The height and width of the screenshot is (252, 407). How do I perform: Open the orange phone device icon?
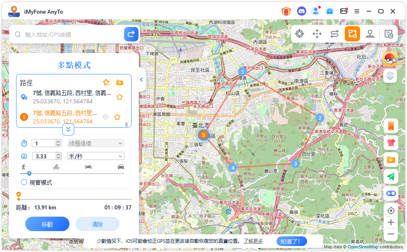(x=391, y=126)
